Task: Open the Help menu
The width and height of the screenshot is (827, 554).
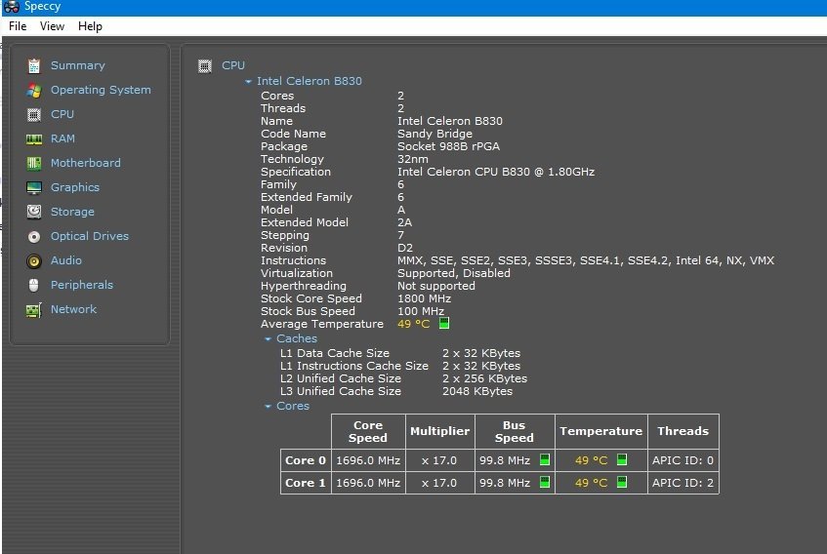Action: (x=90, y=26)
